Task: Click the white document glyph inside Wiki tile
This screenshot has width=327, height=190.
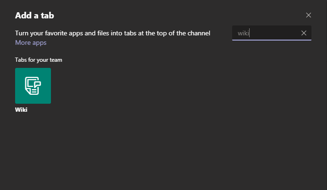Action: click(33, 86)
